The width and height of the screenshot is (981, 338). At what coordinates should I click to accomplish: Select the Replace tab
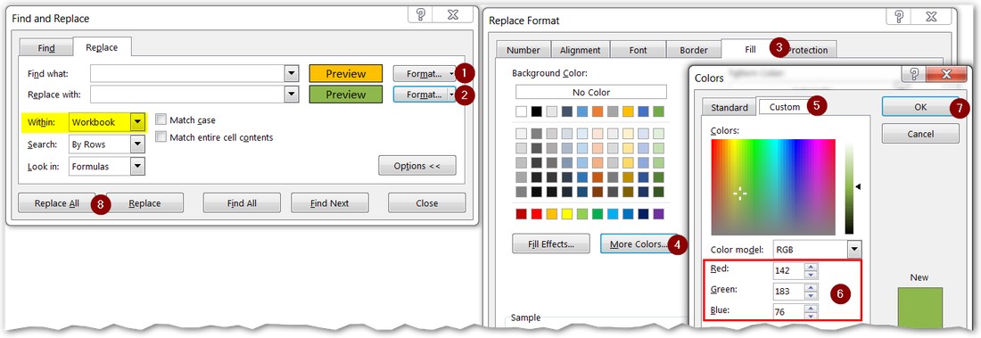[x=102, y=47]
